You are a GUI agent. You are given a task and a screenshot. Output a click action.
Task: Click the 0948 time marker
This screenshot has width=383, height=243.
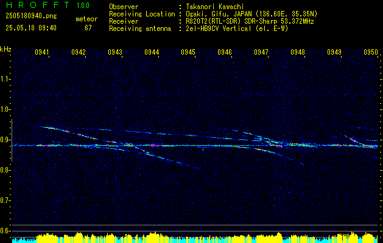tap(298, 52)
